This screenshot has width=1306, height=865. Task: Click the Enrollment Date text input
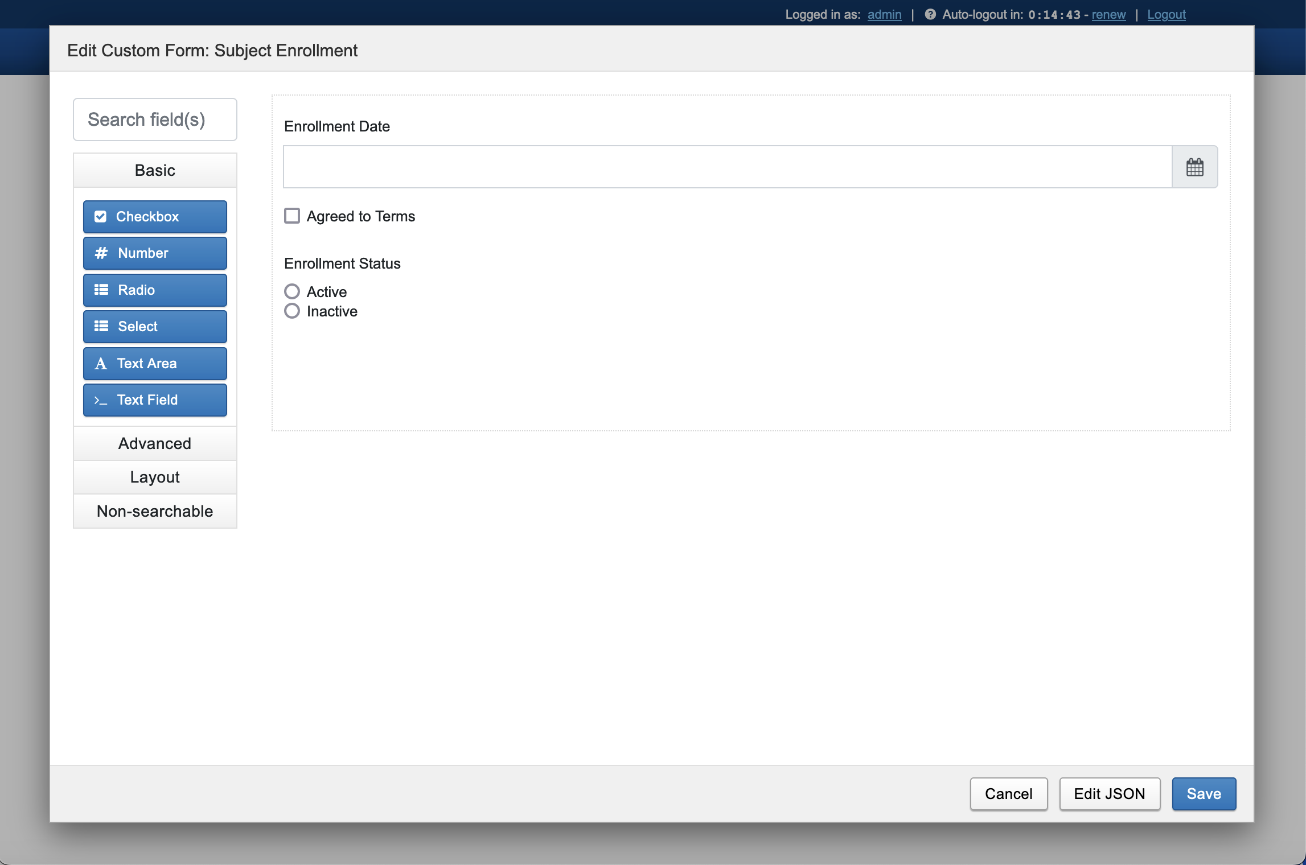pyautogui.click(x=727, y=167)
